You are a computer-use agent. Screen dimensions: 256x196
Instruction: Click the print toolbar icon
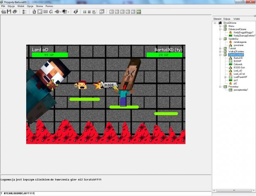tap(15, 11)
